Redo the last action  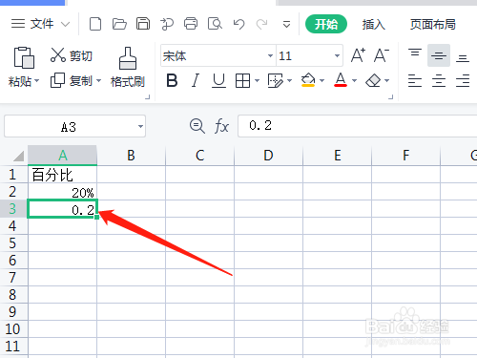(262, 24)
